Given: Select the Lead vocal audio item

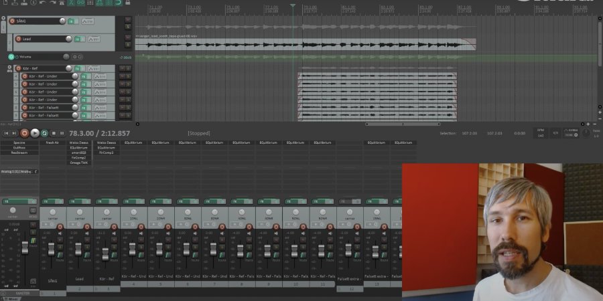Looking at the screenshot, I should (x=306, y=45).
